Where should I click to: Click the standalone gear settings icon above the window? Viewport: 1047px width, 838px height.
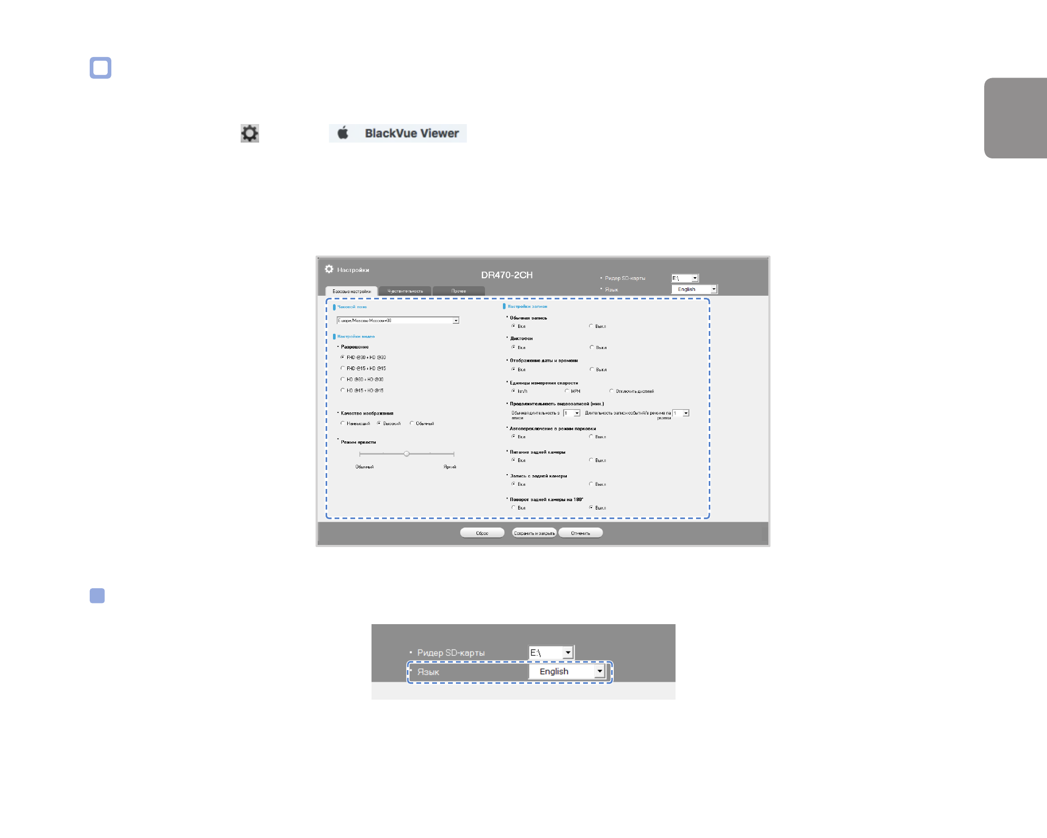[250, 133]
